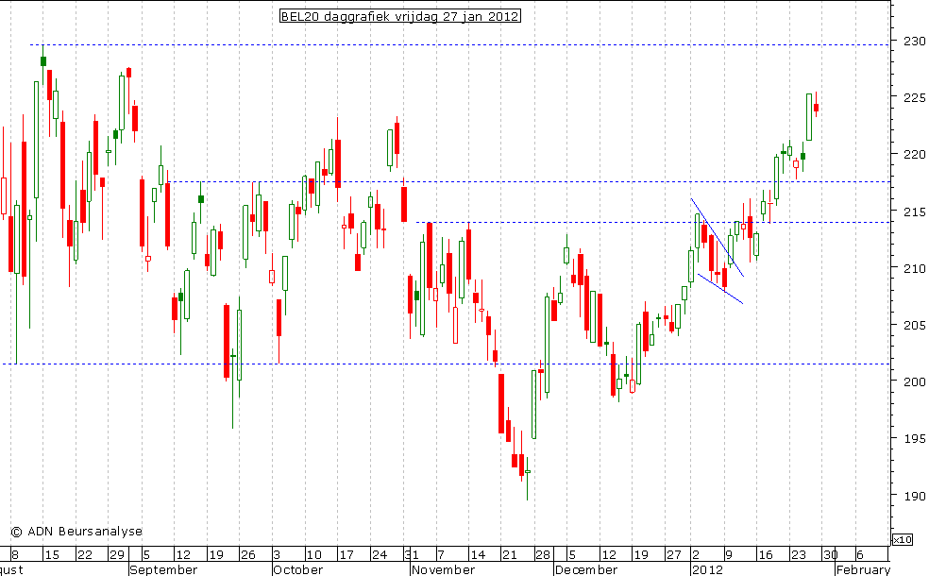
Task: Click the 'February' month label
Action: (863, 570)
